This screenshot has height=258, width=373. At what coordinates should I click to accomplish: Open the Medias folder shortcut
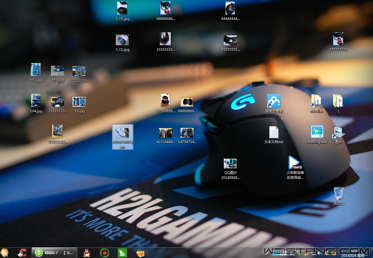[x=317, y=101]
